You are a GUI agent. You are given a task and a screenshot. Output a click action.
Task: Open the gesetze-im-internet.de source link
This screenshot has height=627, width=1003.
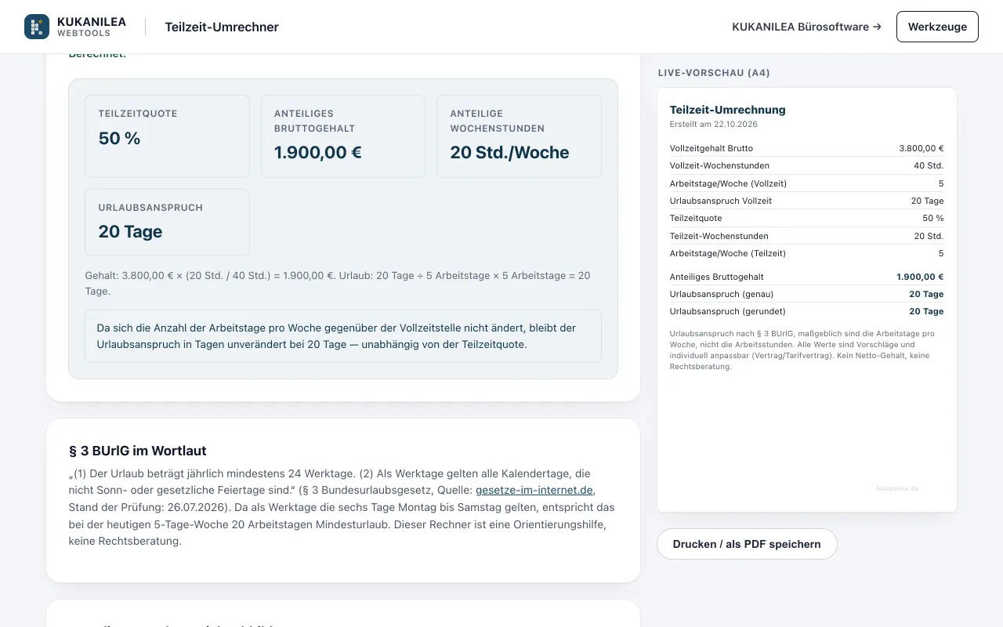click(x=535, y=491)
